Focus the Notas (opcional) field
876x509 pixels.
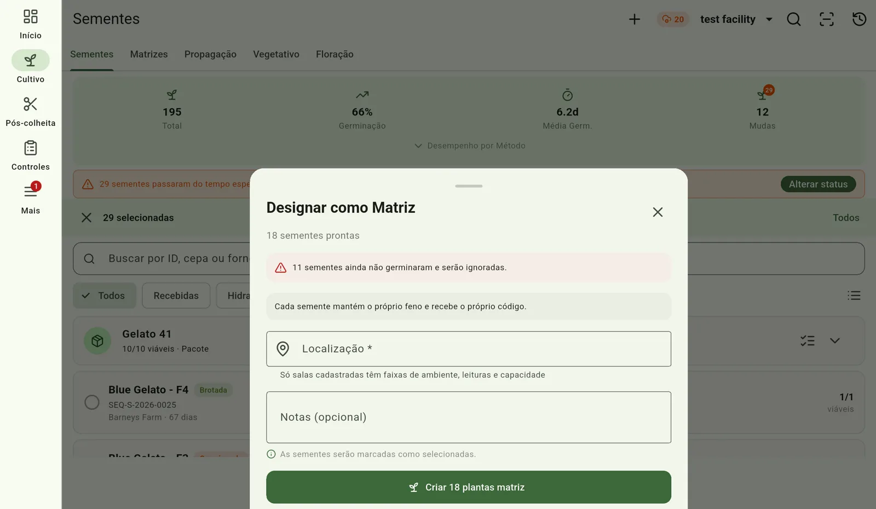[x=469, y=417]
